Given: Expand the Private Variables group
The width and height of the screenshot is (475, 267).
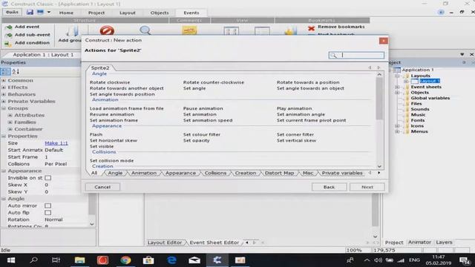Looking at the screenshot, I should (x=4, y=101).
